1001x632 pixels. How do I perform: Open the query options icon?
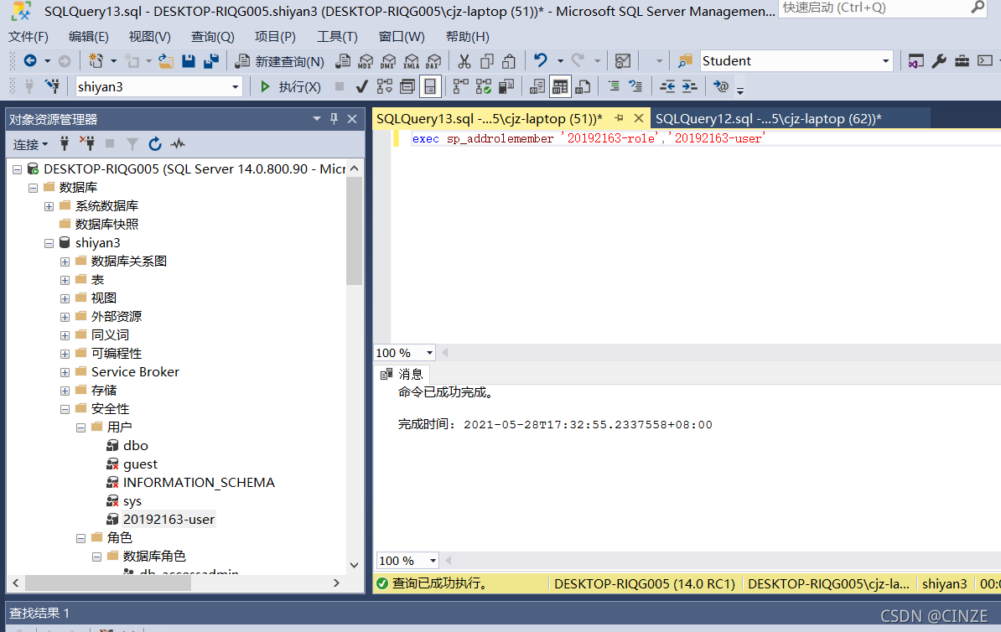pos(407,86)
